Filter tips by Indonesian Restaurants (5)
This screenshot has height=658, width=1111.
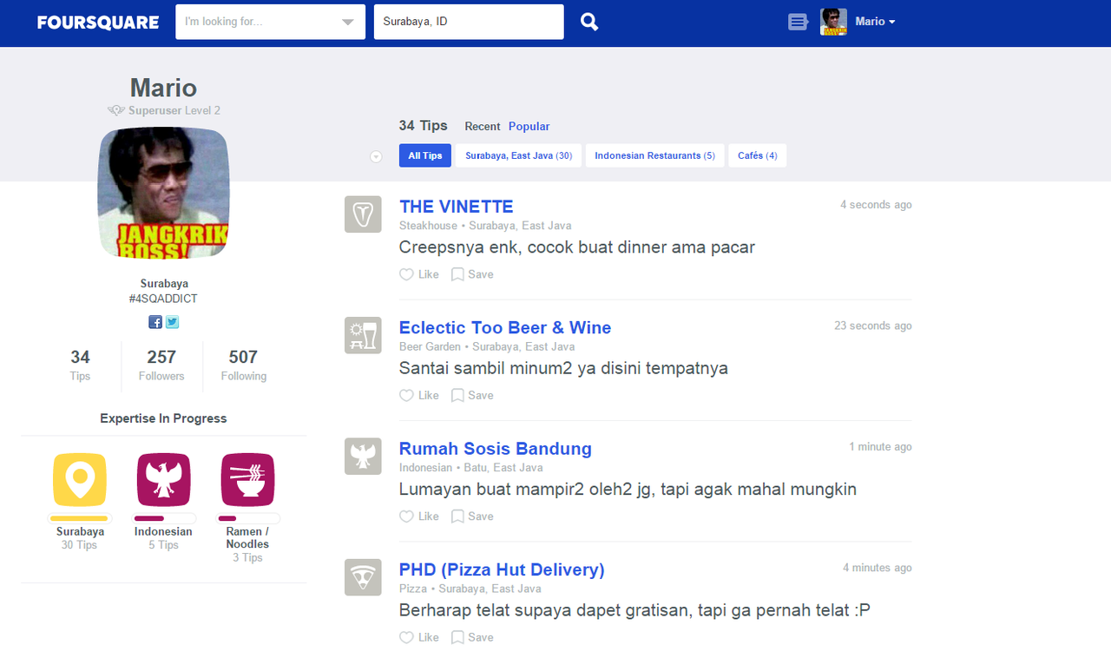(654, 155)
